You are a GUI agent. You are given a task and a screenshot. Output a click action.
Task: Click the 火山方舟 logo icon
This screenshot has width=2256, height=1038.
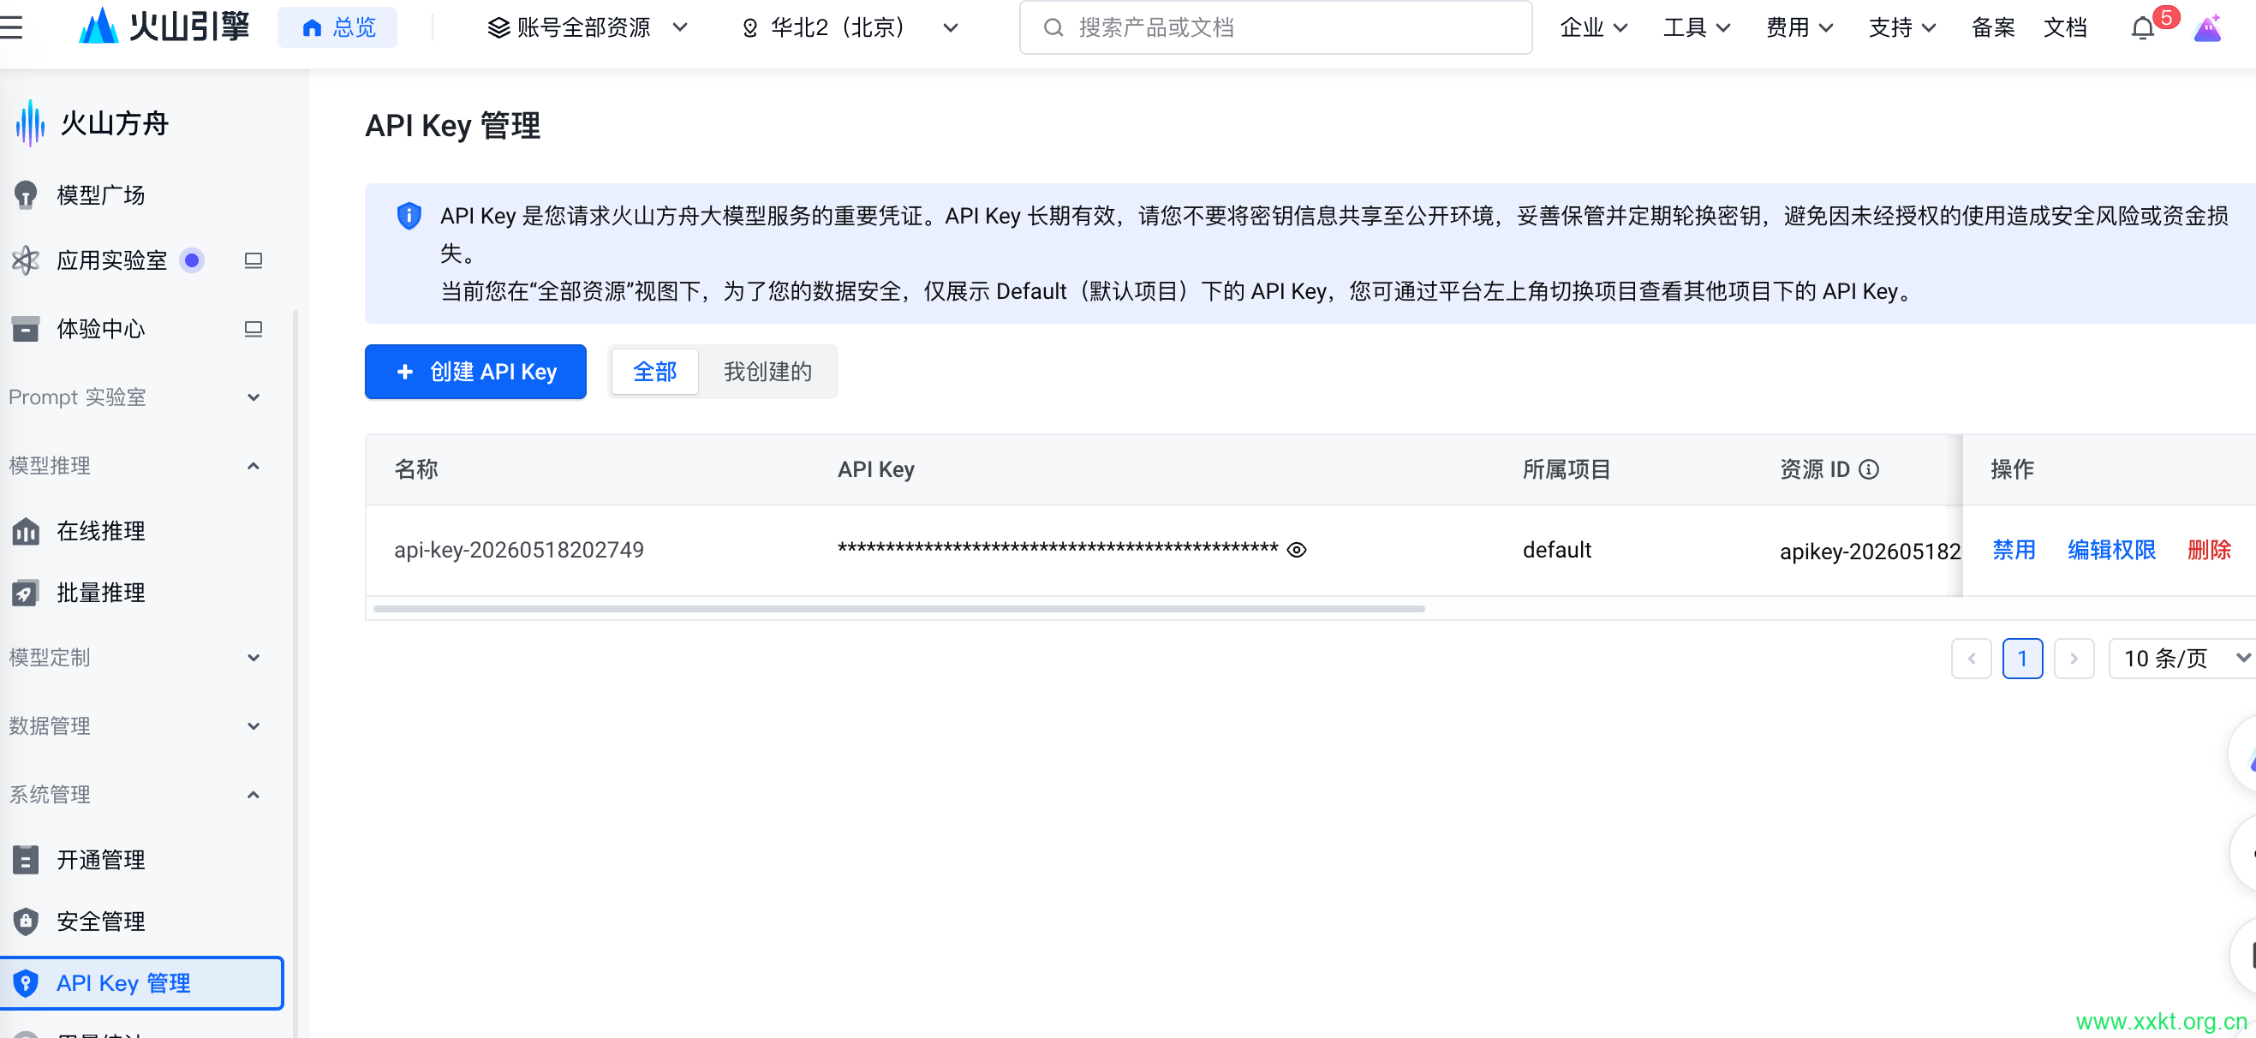click(x=30, y=122)
